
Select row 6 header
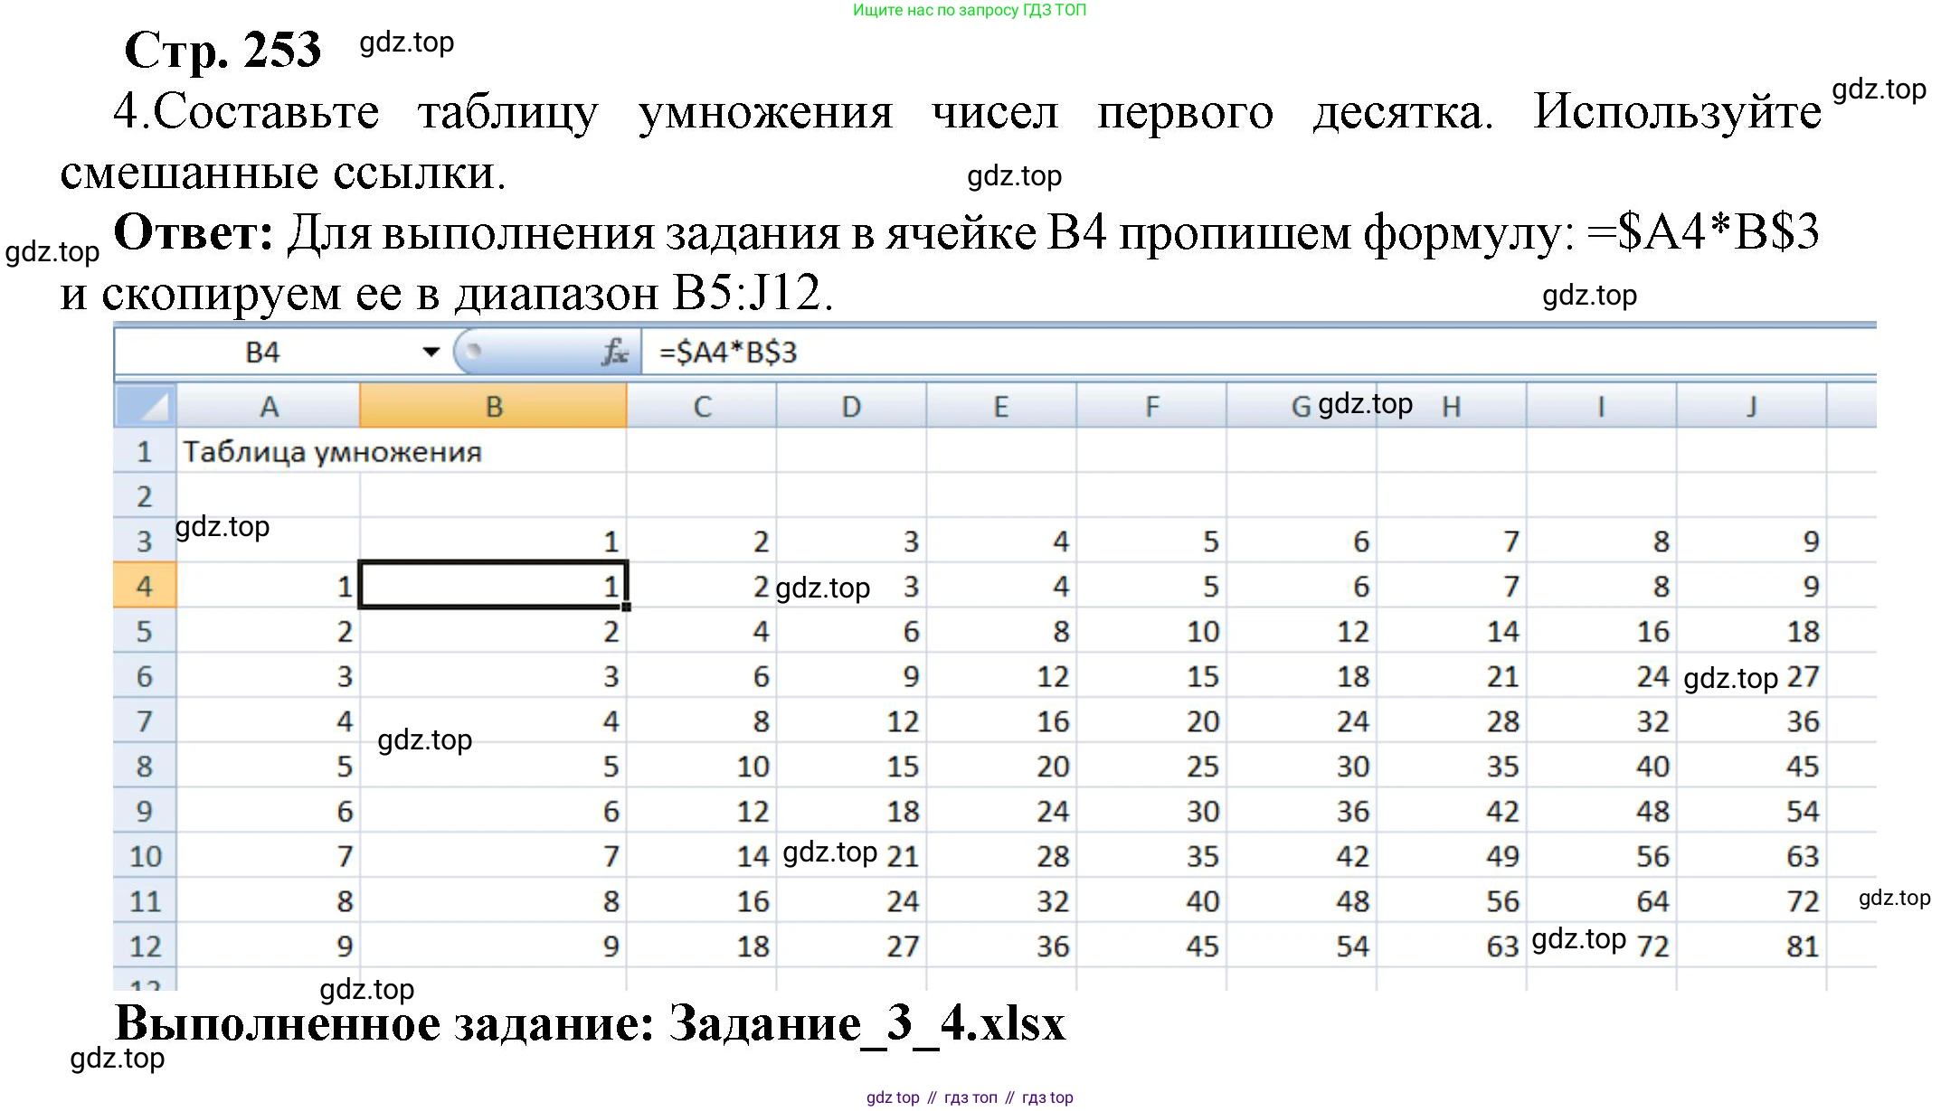pos(145,676)
